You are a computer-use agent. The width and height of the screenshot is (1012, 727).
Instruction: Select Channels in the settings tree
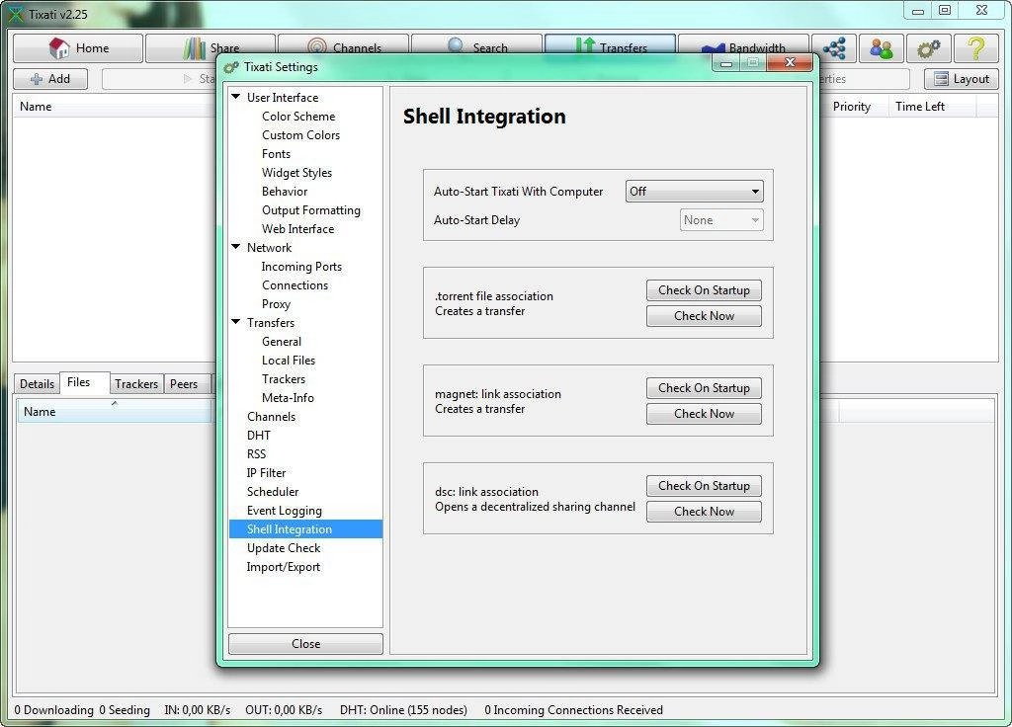coord(271,416)
